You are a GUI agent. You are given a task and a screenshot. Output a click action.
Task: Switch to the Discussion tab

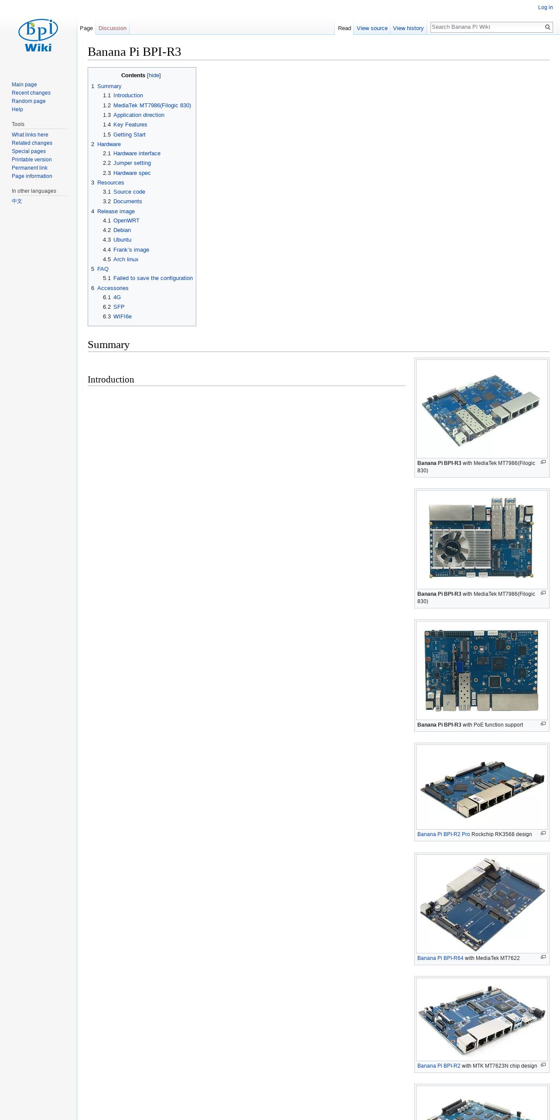tap(113, 28)
